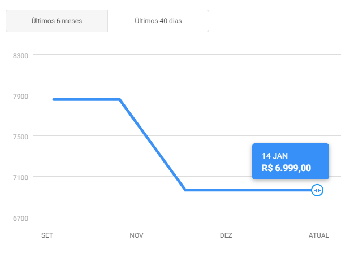350x254 pixels.
Task: Click the starting point of the blue price line
Action: (x=54, y=99)
